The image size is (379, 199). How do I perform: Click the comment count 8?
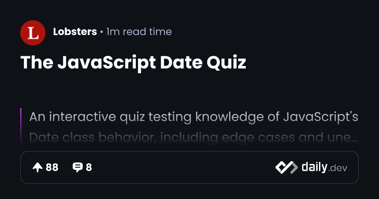(89, 167)
